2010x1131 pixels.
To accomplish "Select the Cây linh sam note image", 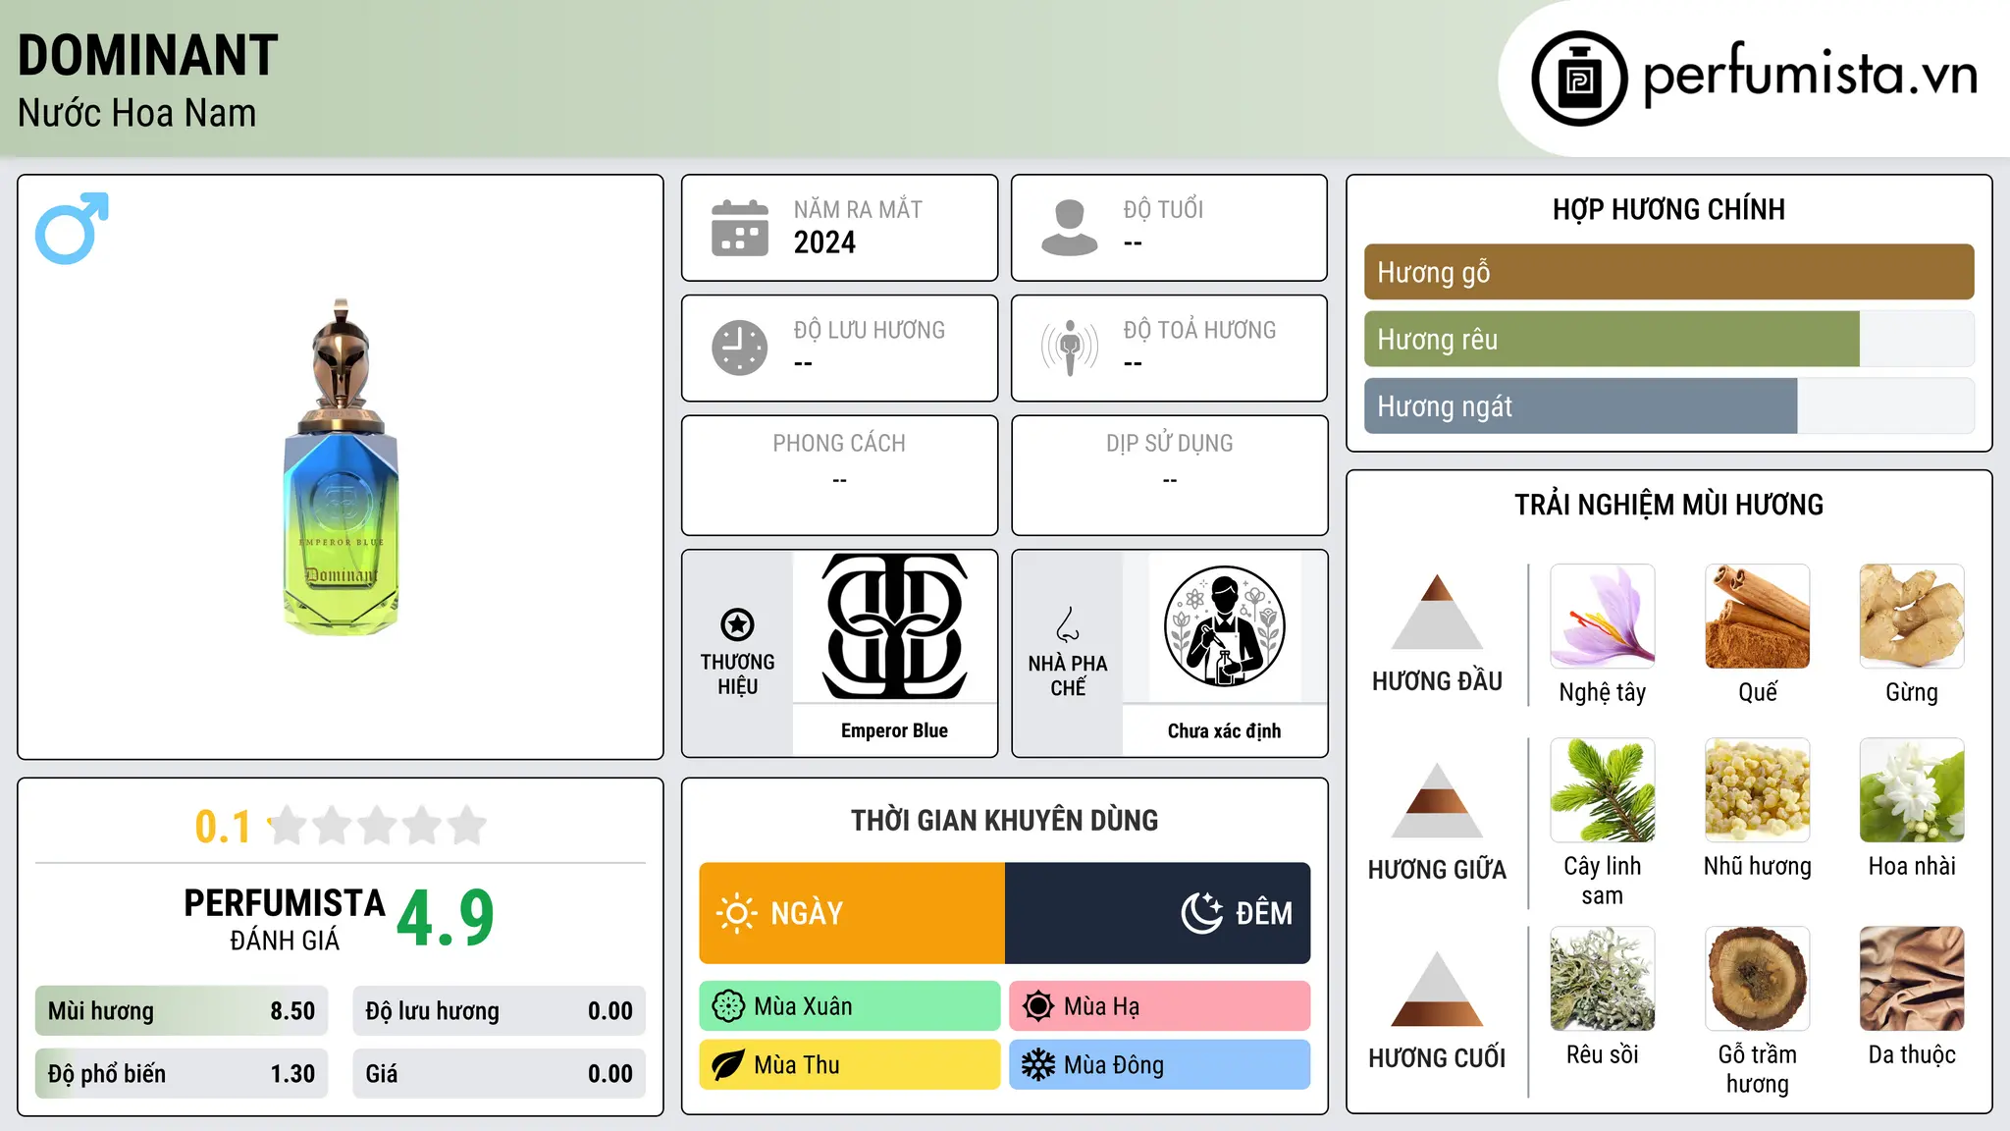I will (x=1603, y=790).
